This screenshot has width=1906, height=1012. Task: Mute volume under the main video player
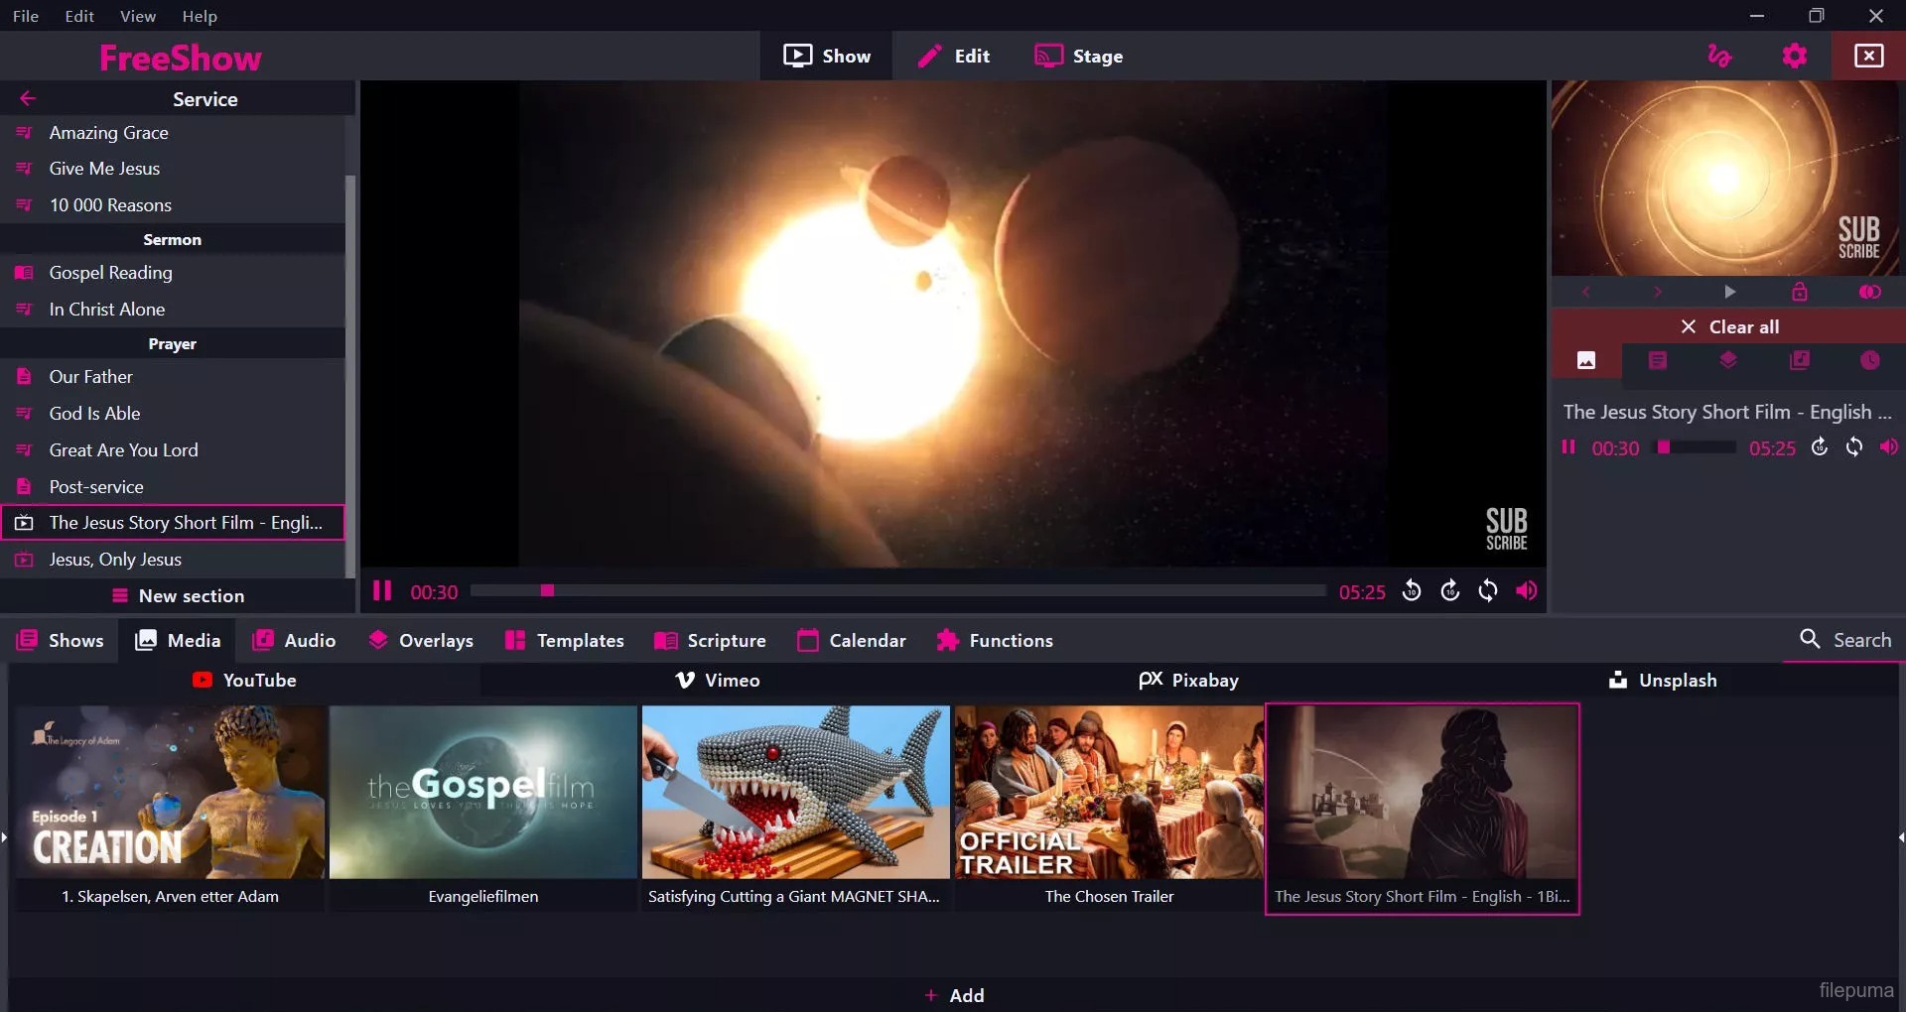pyautogui.click(x=1527, y=591)
